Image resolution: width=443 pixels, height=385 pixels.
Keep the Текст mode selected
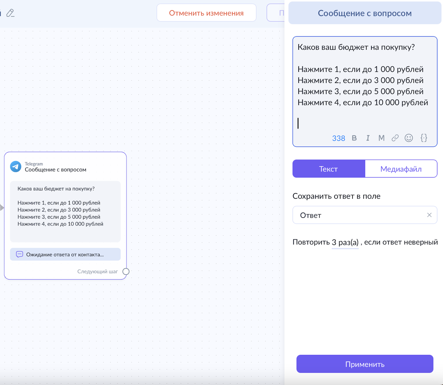tap(329, 169)
